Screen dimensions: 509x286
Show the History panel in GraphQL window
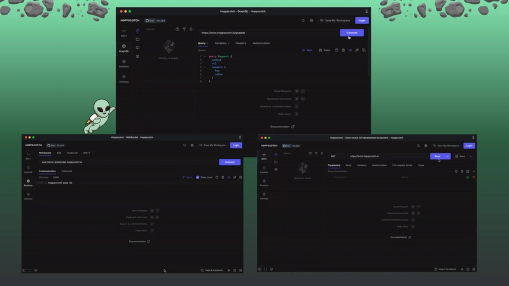pyautogui.click(x=137, y=31)
